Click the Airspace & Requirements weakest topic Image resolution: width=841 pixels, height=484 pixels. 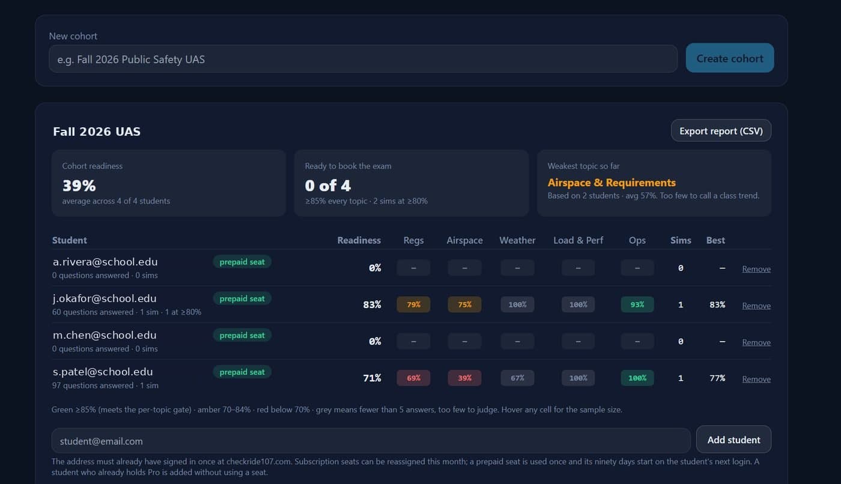pyautogui.click(x=612, y=183)
